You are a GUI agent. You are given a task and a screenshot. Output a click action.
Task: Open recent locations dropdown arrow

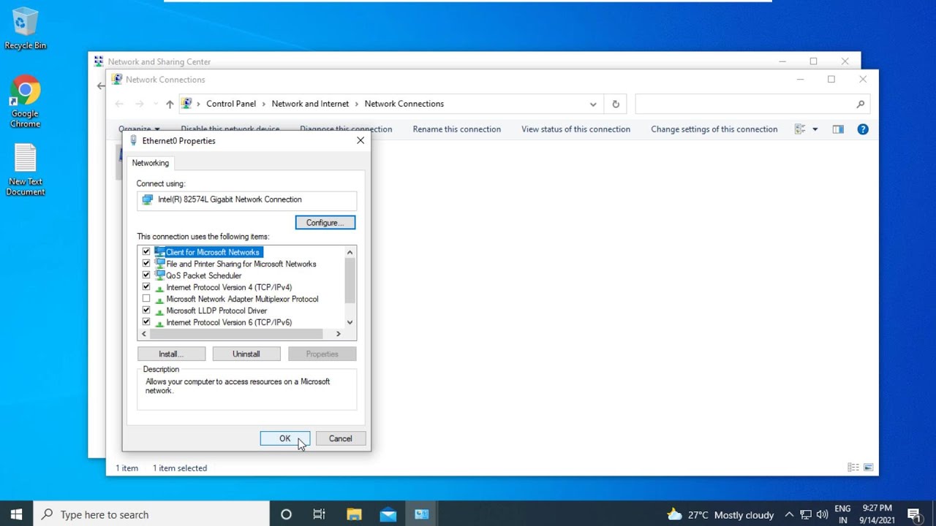click(155, 104)
